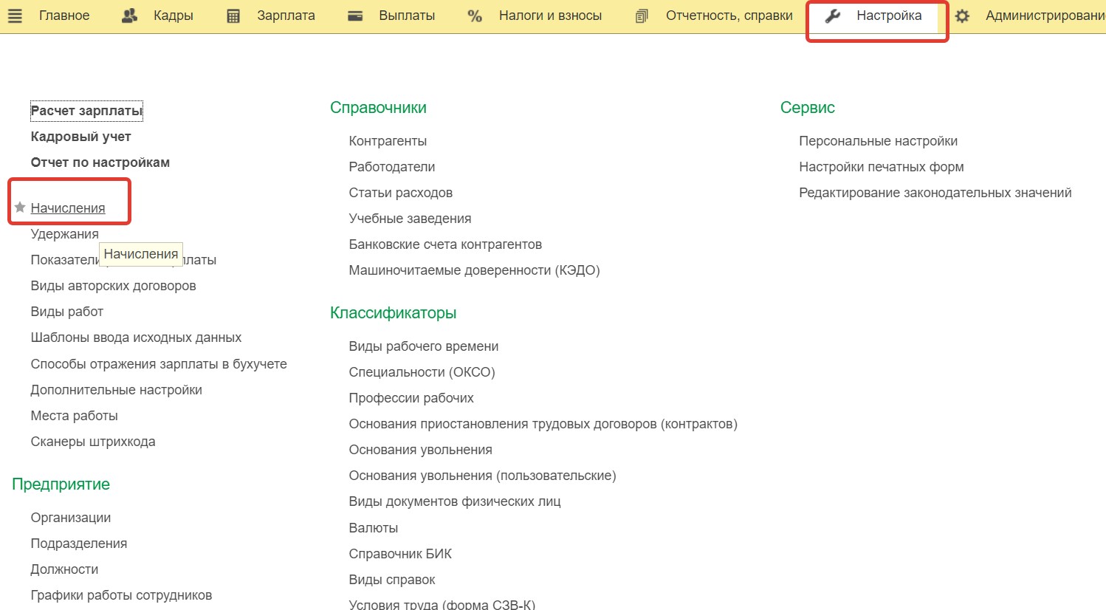Viewport: 1106px width, 610px height.
Task: Open Специальности (ОКСО) classifier
Action: 422,372
